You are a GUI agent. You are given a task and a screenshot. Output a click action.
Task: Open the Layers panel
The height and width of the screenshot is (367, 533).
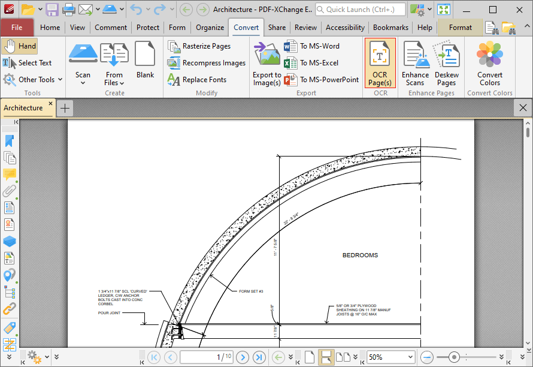click(9, 241)
